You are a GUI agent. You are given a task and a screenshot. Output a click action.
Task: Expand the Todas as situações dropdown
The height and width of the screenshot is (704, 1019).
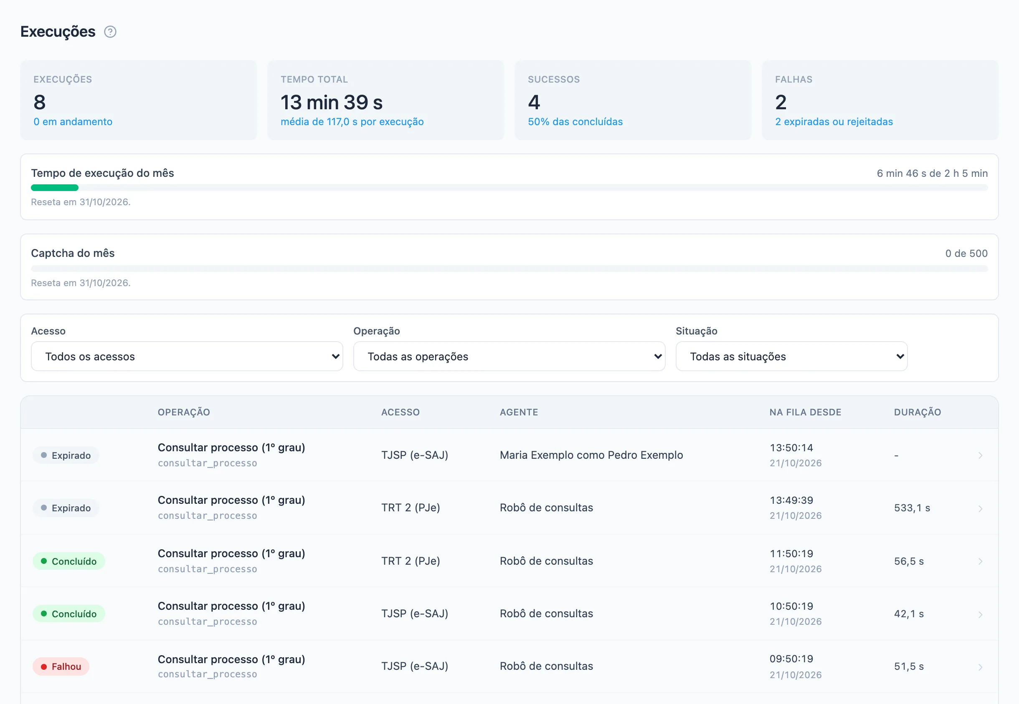[791, 357]
